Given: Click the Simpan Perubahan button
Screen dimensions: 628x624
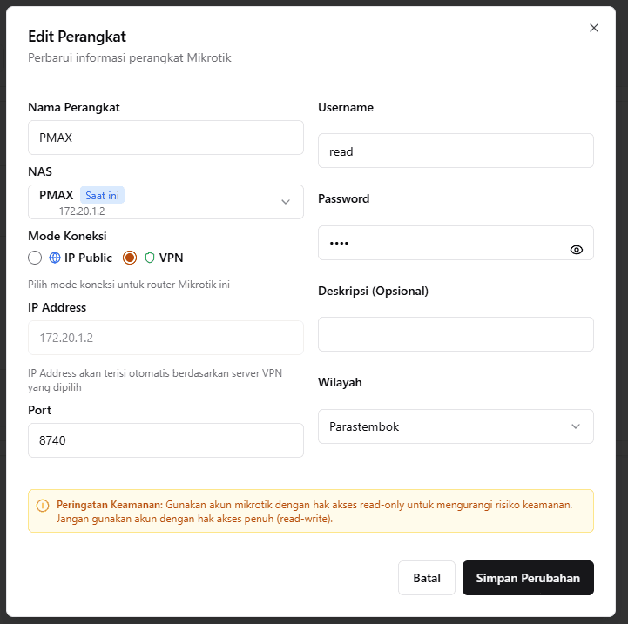Looking at the screenshot, I should [x=528, y=578].
